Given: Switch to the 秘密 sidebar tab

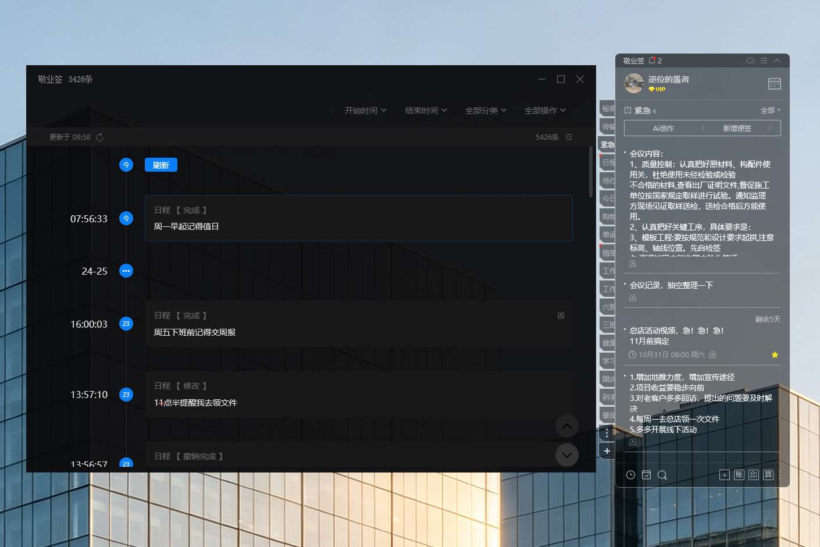Looking at the screenshot, I should (608, 108).
